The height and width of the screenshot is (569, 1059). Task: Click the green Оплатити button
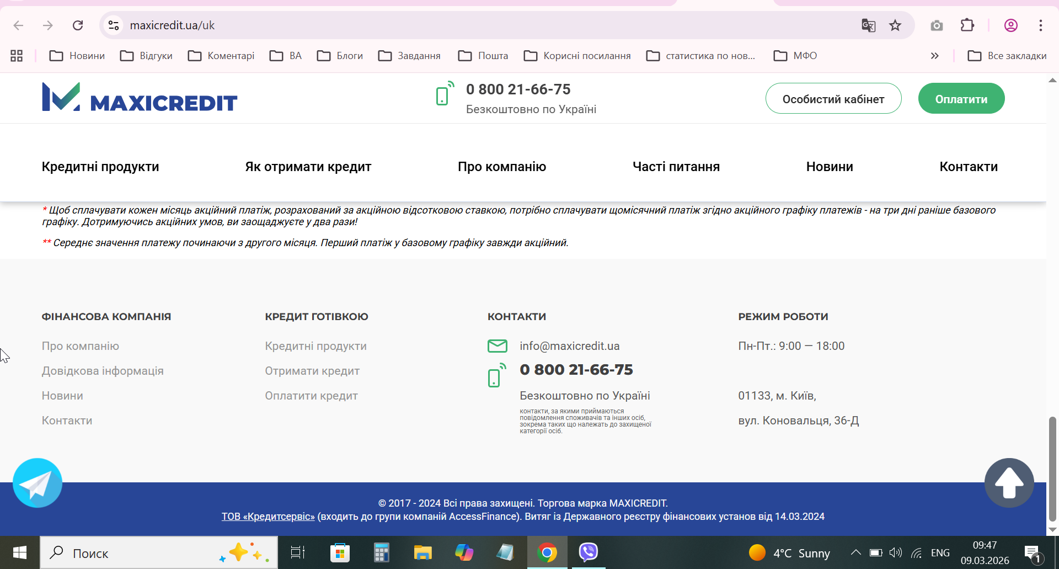(x=961, y=99)
